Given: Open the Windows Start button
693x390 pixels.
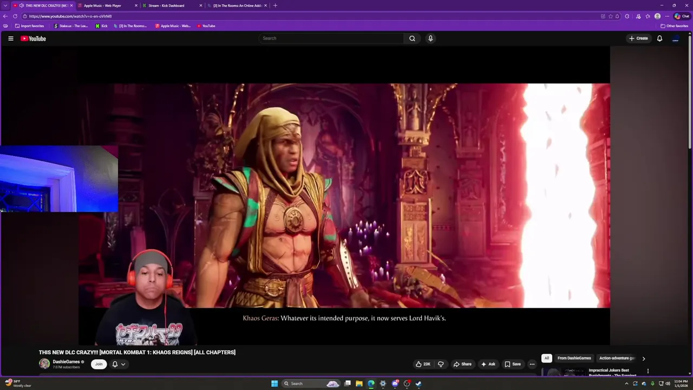Looking at the screenshot, I should 274,383.
